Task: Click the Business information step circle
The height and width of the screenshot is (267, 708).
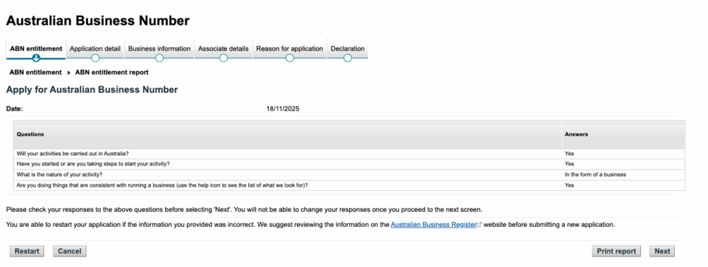Action: (160, 58)
